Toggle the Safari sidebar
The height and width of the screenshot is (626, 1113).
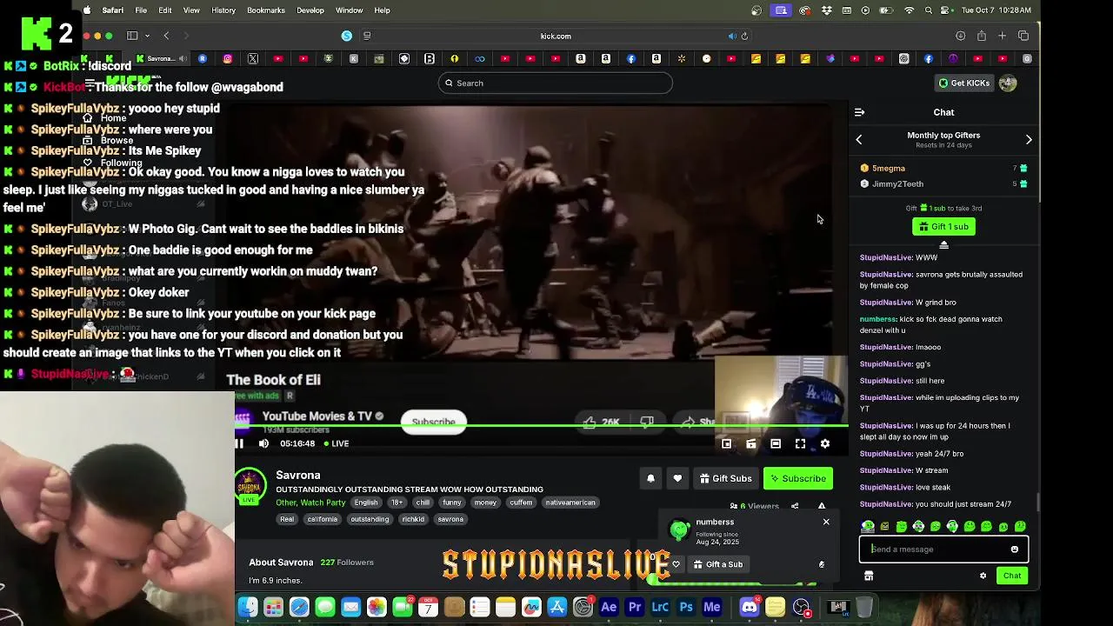(132, 37)
